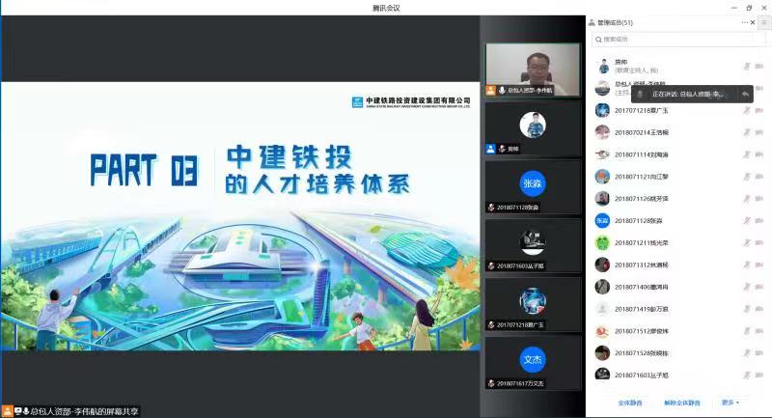772x418 pixels.
Task: Click the reply arrow in speaking notification
Action: (x=745, y=94)
